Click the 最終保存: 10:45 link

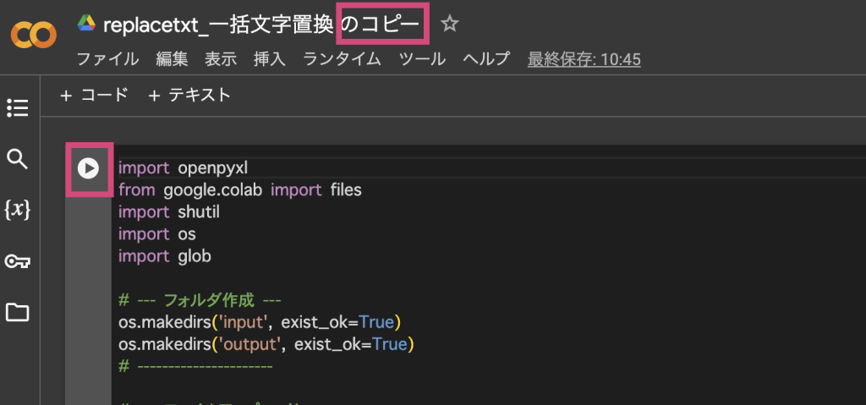coord(584,59)
